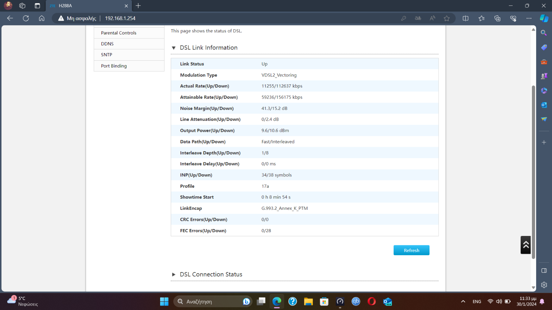Click the taskbar search box
The image size is (552, 310).
click(x=213, y=301)
